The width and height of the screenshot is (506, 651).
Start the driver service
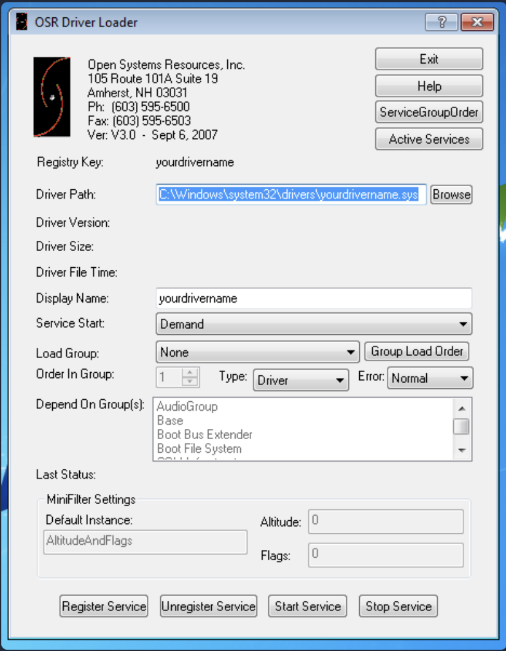308,606
